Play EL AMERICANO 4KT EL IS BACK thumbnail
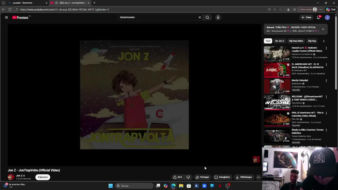This screenshot has height=190, width=338. 277,70
